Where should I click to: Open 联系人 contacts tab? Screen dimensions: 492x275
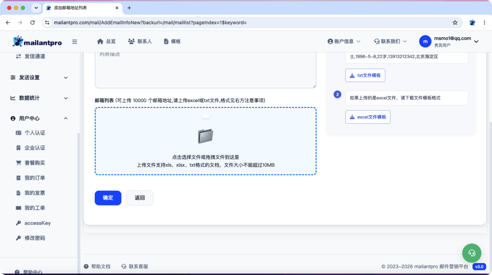(140, 42)
